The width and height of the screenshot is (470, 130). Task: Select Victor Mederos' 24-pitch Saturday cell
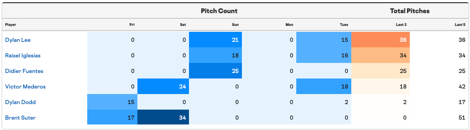163,87
